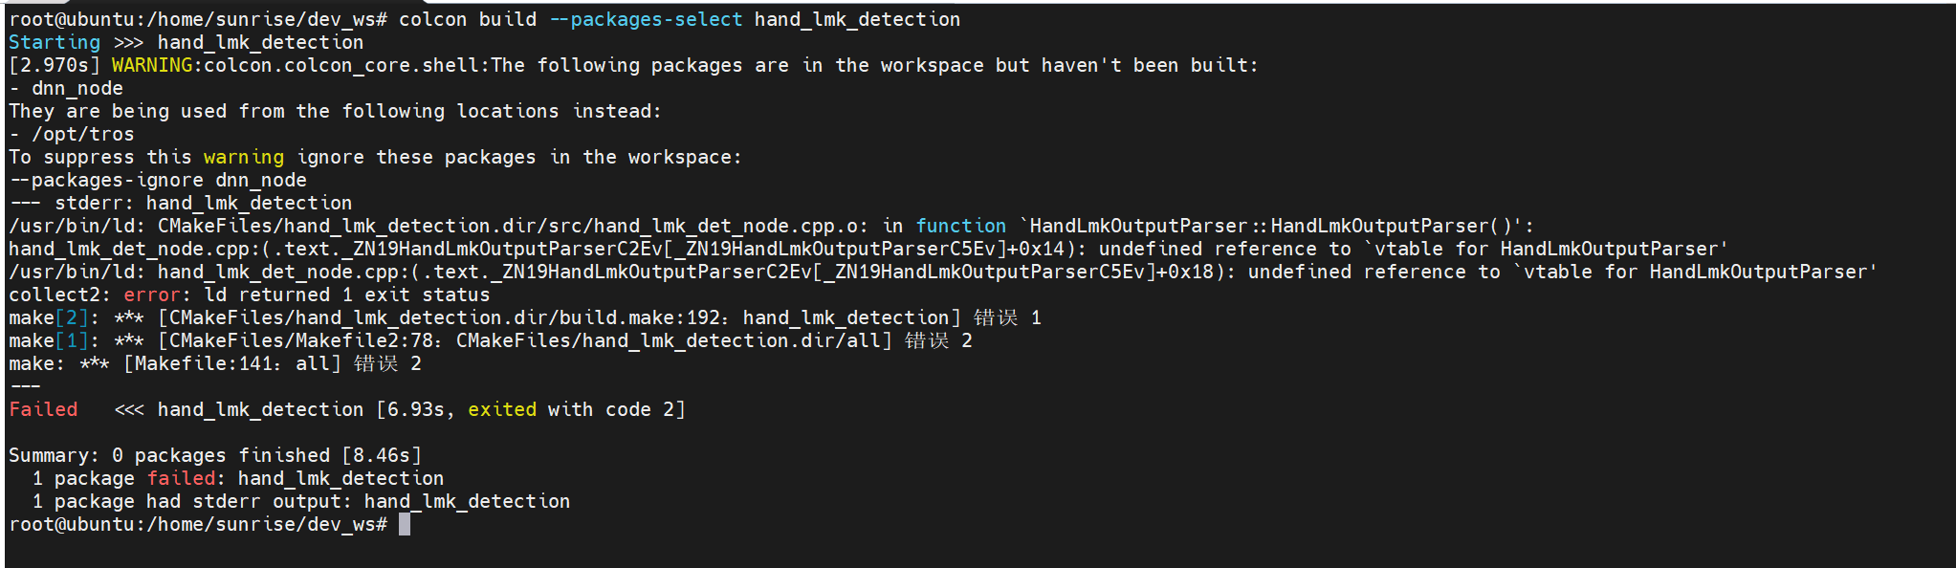Click the yellow exited word
1956x568 pixels.
click(x=502, y=409)
